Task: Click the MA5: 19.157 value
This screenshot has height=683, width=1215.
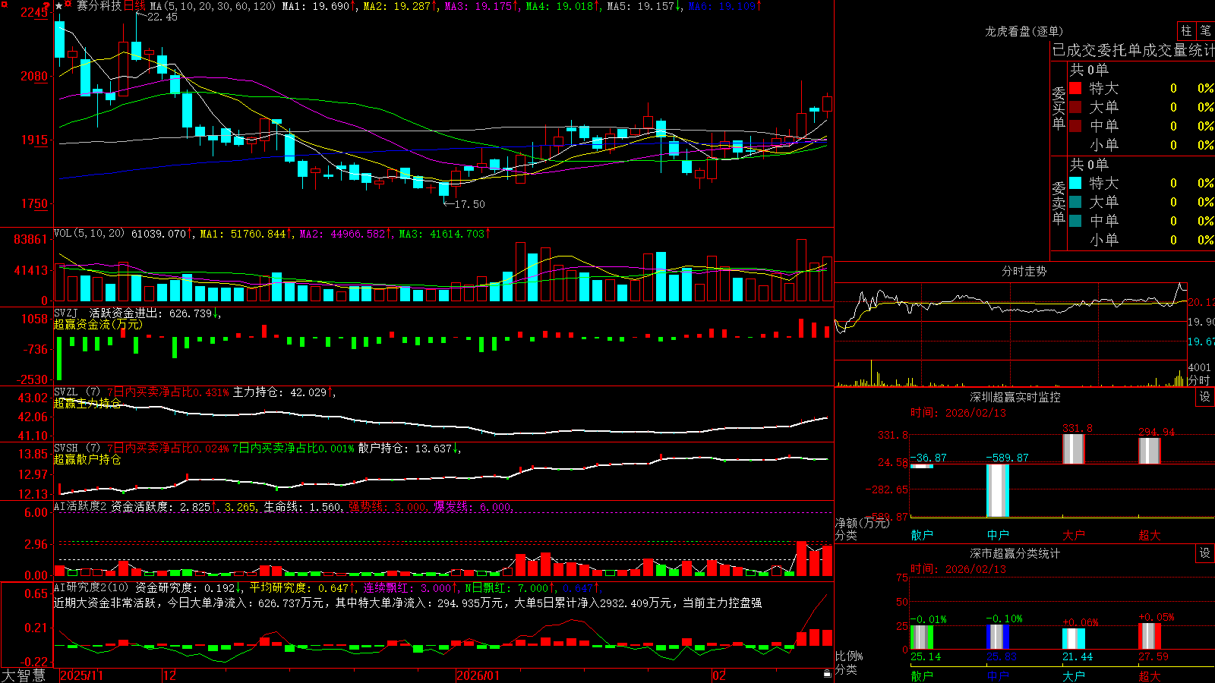Action: point(641,6)
